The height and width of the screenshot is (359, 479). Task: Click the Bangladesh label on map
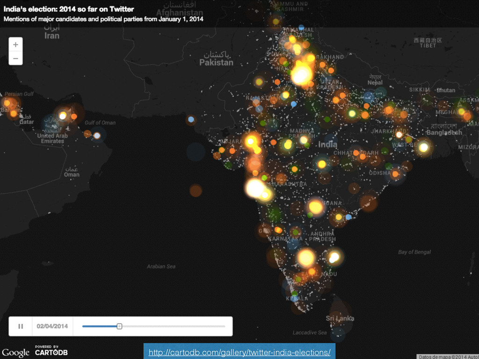point(444,129)
